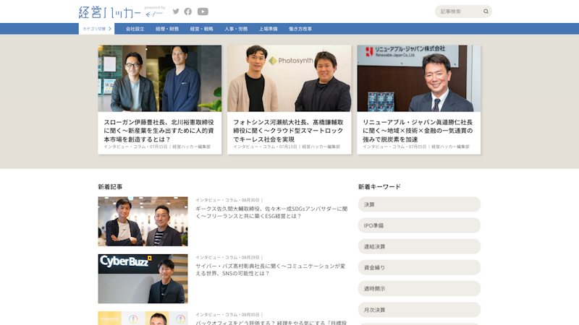The width and height of the screenshot is (579, 325).
Task: Open the ギークス佐久間大輔取締役 article title
Action: (271, 212)
